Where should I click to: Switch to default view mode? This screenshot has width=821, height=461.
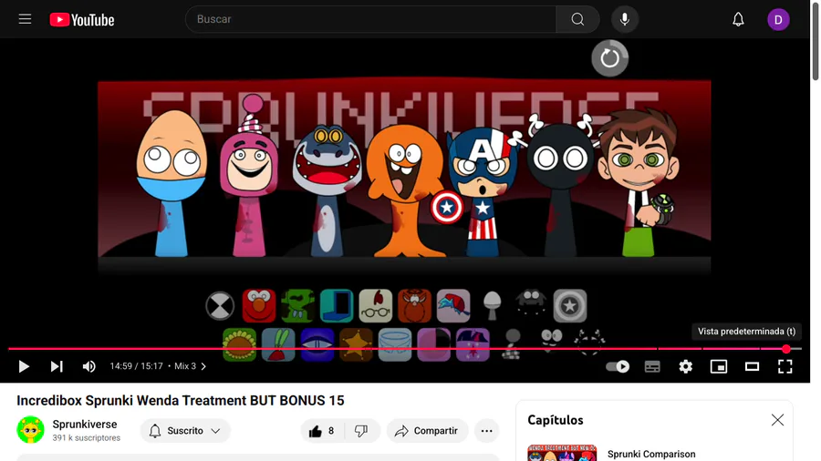pyautogui.click(x=752, y=366)
